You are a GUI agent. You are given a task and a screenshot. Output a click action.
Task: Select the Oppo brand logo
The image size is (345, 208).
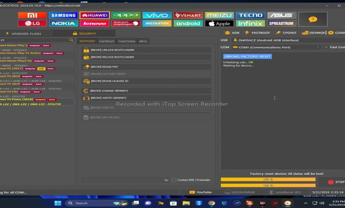(x=126, y=15)
